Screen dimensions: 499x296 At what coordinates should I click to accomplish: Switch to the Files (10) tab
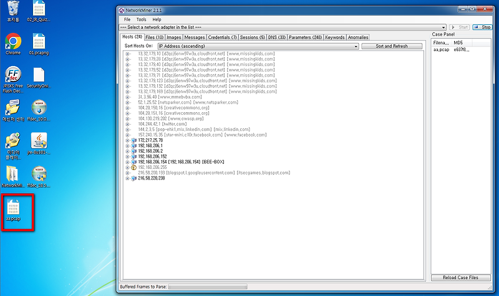(x=154, y=37)
